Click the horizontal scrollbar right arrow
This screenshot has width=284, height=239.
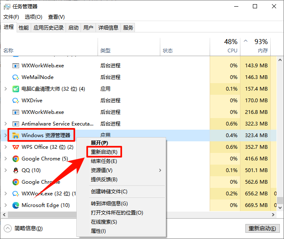tap(273, 215)
